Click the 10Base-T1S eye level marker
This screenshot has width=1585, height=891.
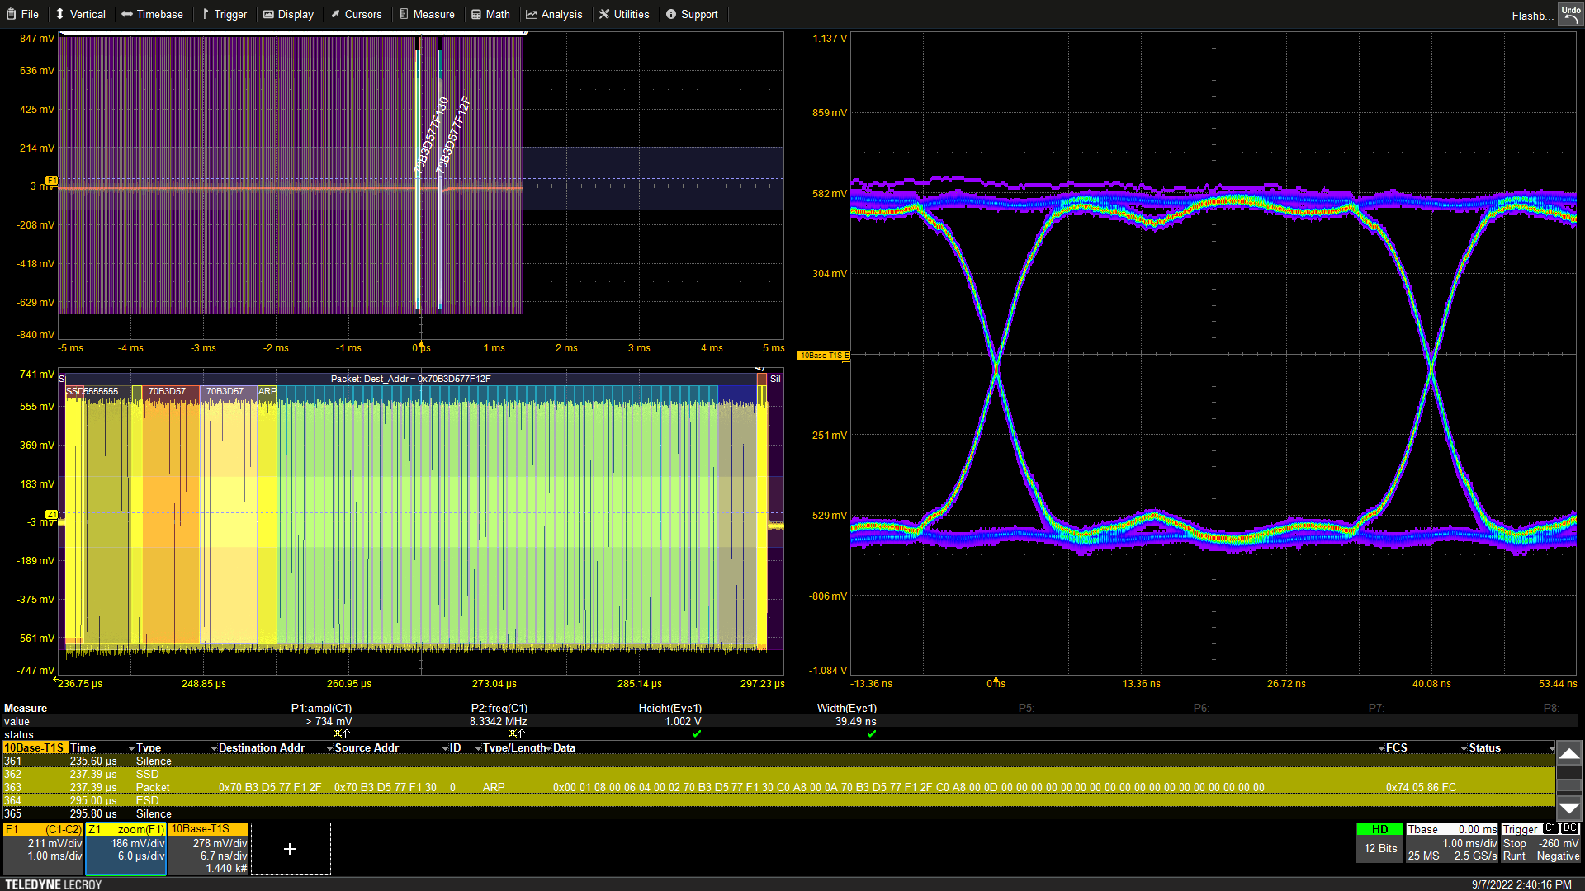coord(822,356)
